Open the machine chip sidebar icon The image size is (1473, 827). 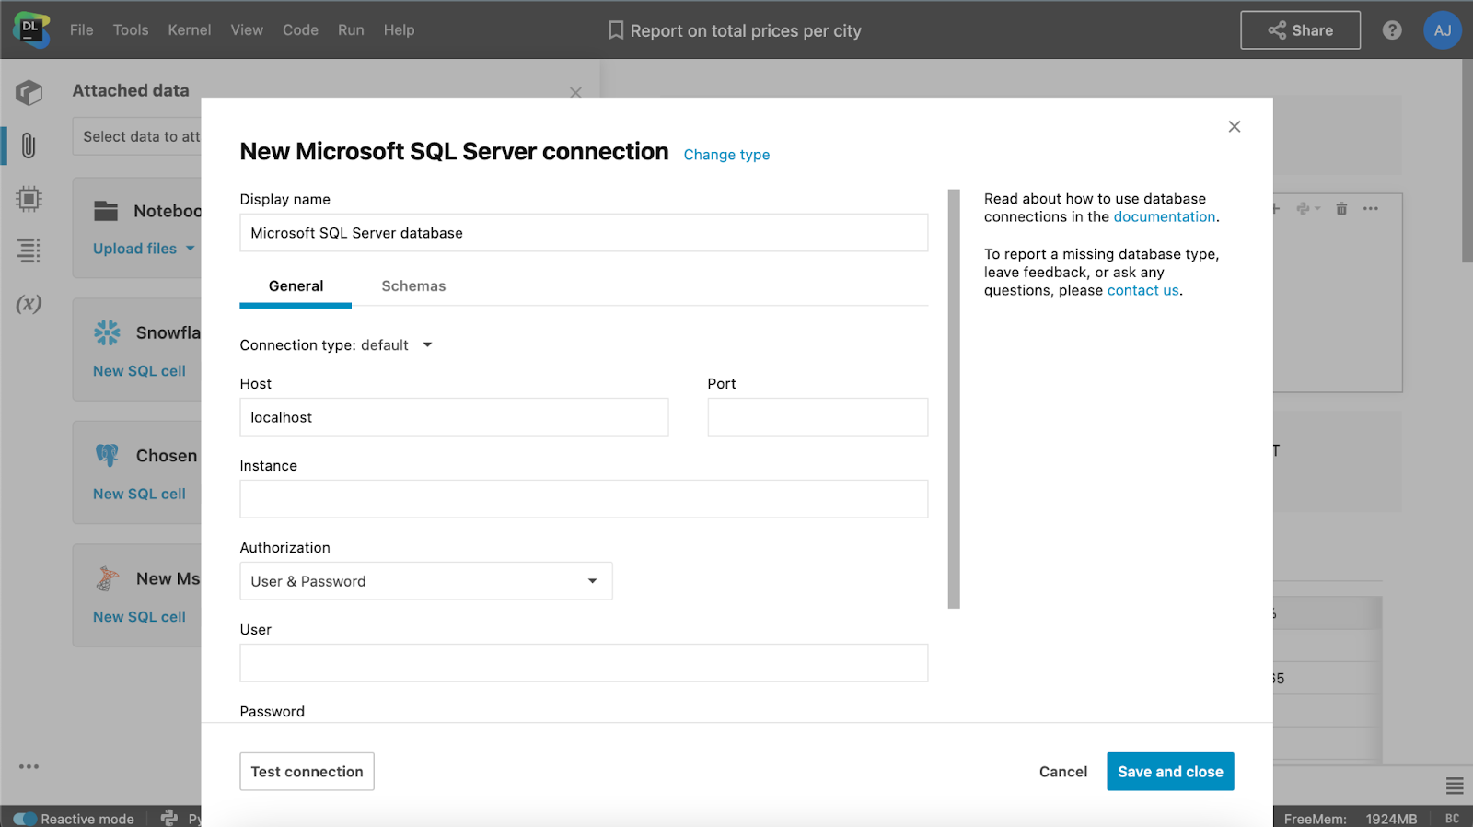[29, 198]
